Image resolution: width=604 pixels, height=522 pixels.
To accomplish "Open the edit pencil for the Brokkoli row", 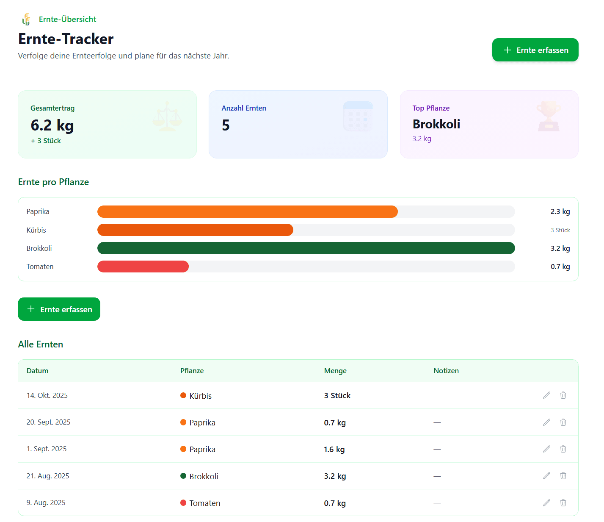I will (x=546, y=476).
